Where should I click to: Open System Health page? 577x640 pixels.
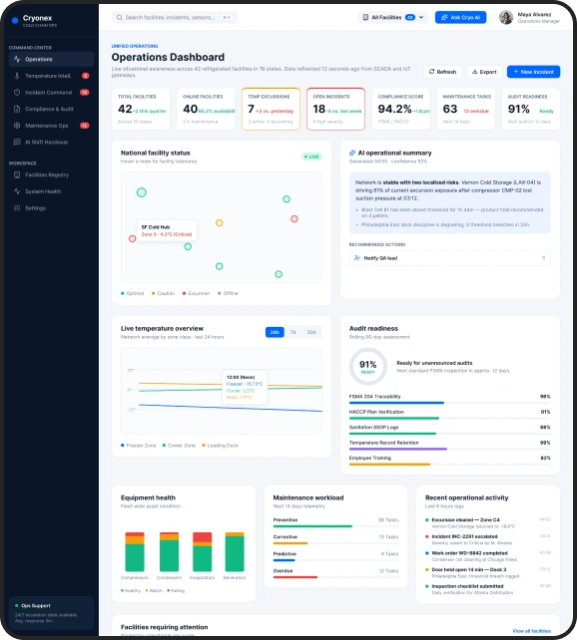click(x=51, y=191)
